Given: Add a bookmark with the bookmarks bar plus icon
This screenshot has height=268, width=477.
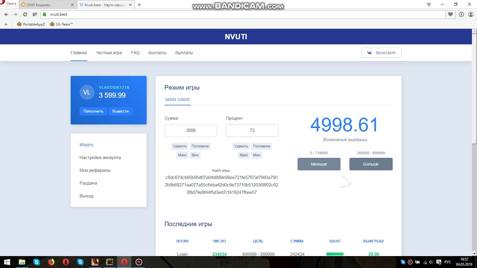Looking at the screenshot, I should tap(6, 24).
